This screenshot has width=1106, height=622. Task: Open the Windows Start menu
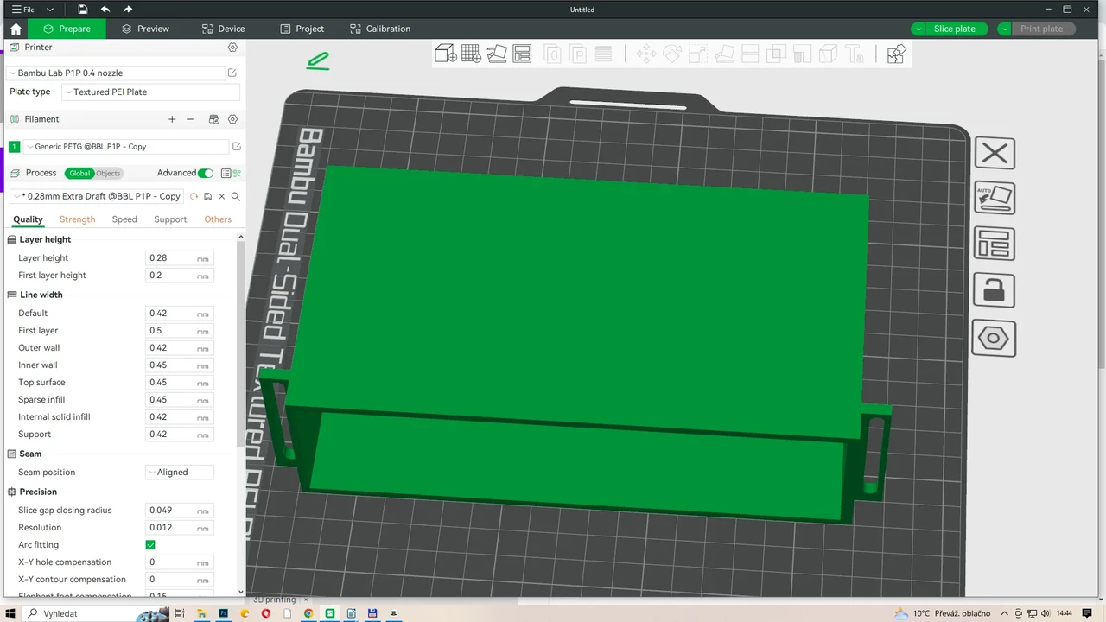click(x=10, y=613)
